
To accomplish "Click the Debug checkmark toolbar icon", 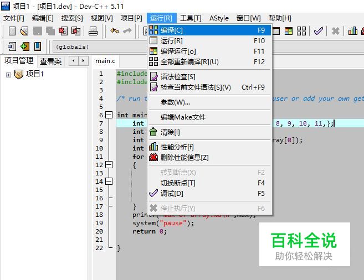I will [x=319, y=31].
